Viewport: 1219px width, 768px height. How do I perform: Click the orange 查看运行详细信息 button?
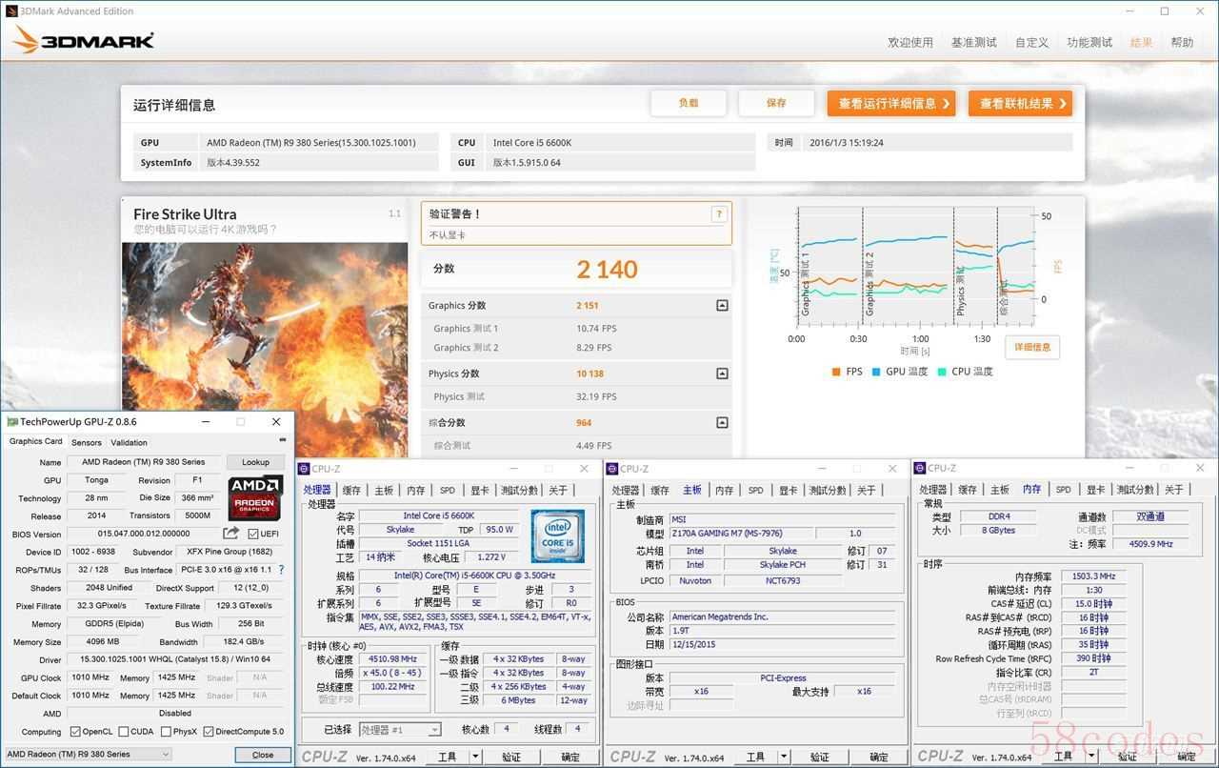tap(891, 103)
